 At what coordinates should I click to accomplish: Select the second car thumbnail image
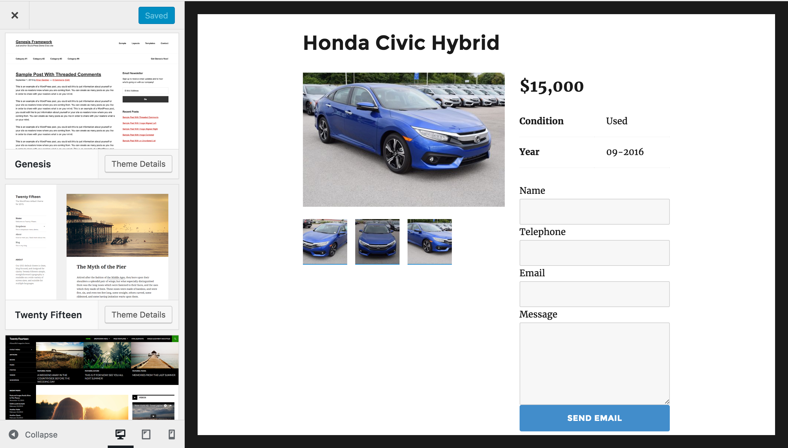coord(377,242)
